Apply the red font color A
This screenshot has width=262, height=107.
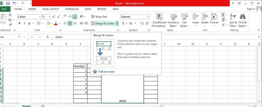pyautogui.click(x=56, y=23)
